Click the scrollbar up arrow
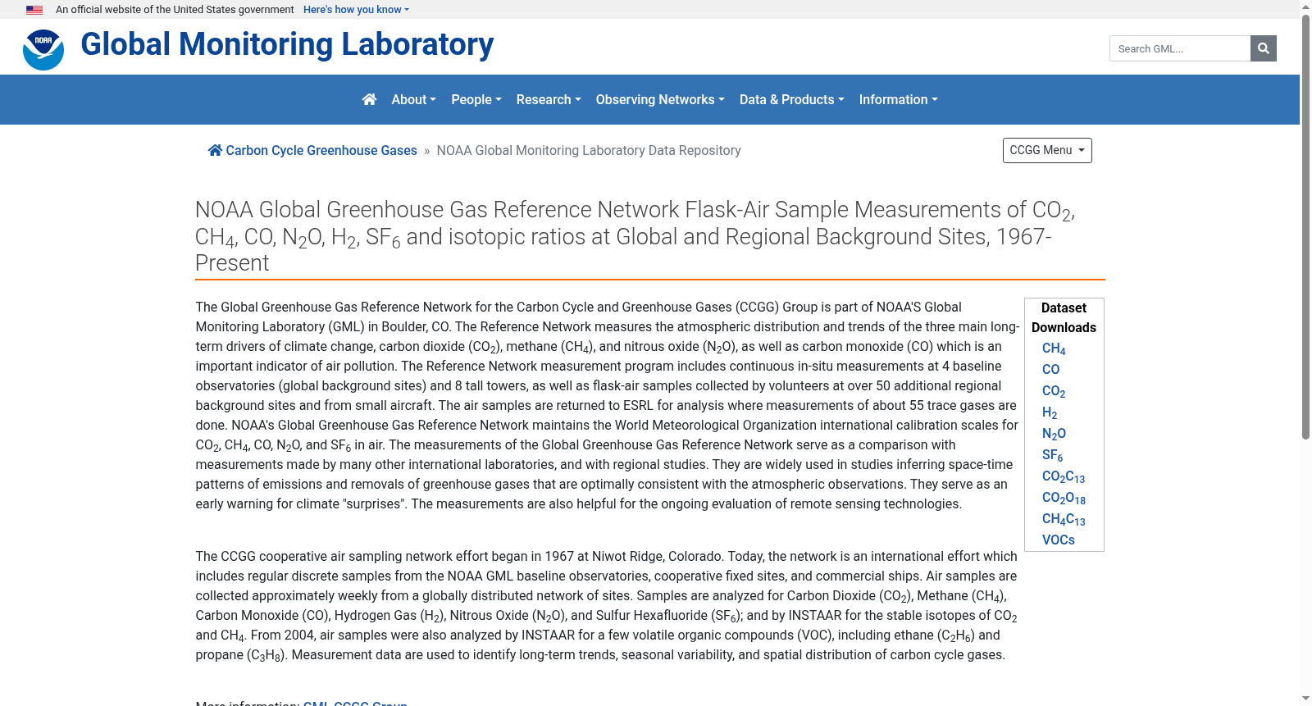This screenshot has width=1312, height=706. pyautogui.click(x=1305, y=7)
